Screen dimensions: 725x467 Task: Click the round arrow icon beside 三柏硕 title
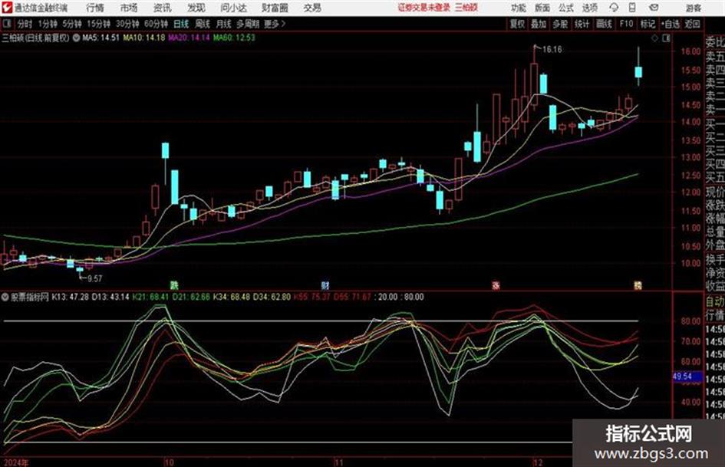(x=76, y=38)
